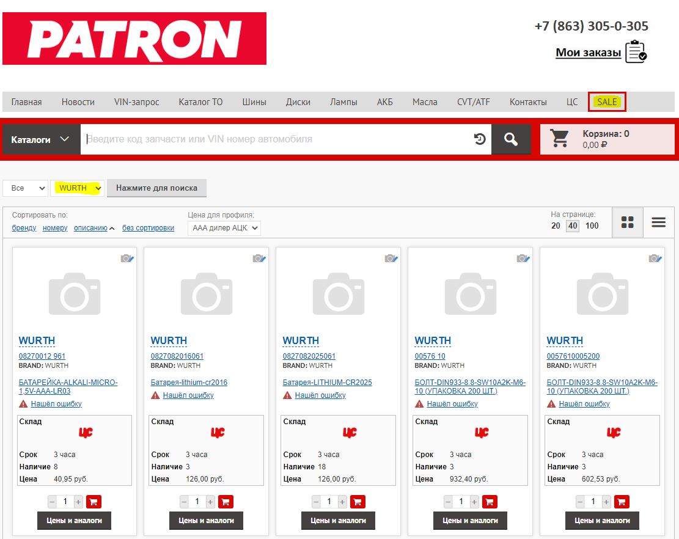Report error Нашёл ошибку on CR2016 card
This screenshot has width=679, height=539.
click(188, 395)
